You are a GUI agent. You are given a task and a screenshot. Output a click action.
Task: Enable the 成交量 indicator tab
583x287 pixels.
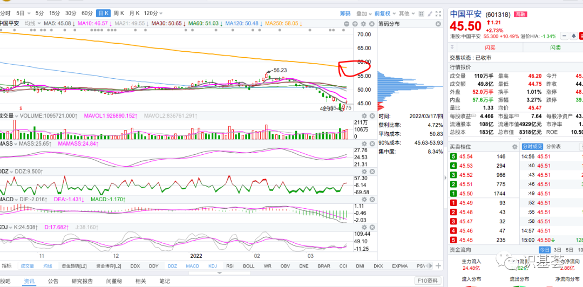click(x=27, y=266)
